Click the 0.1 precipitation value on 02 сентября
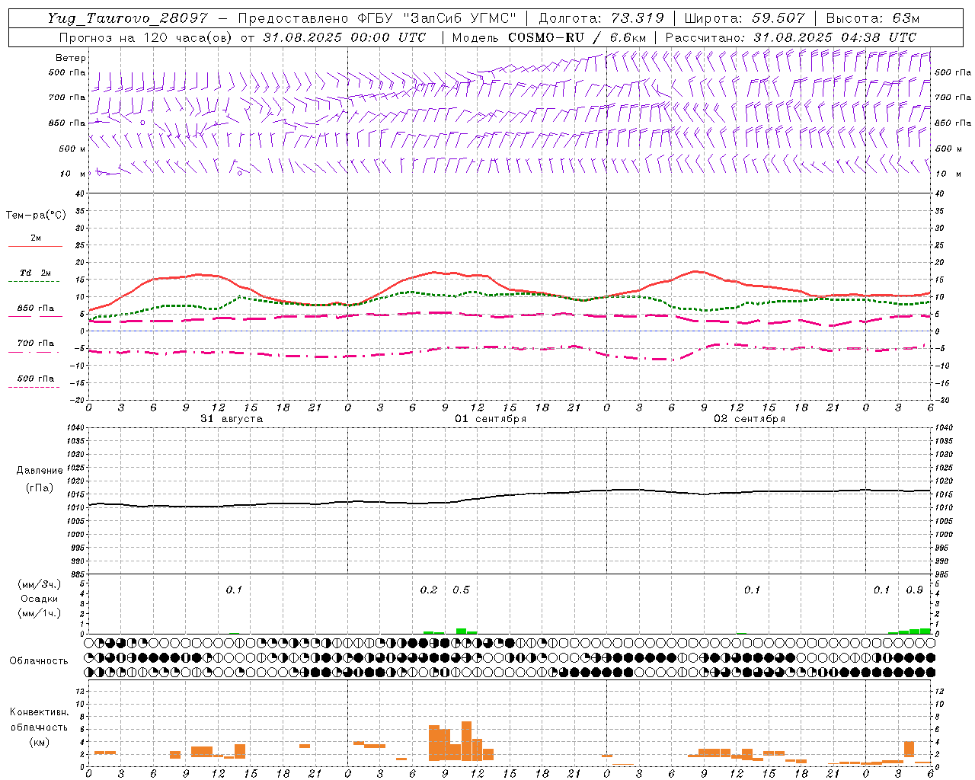 coord(752,590)
